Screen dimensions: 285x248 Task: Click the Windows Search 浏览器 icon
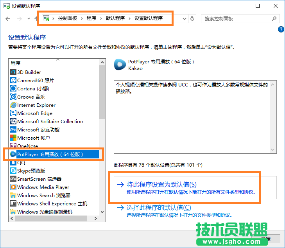coord(13,195)
